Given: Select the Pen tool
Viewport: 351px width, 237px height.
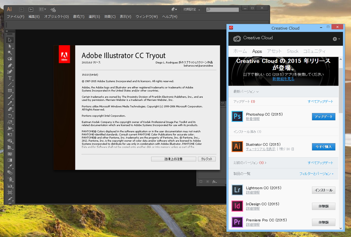Looking at the screenshot, I should 10,65.
